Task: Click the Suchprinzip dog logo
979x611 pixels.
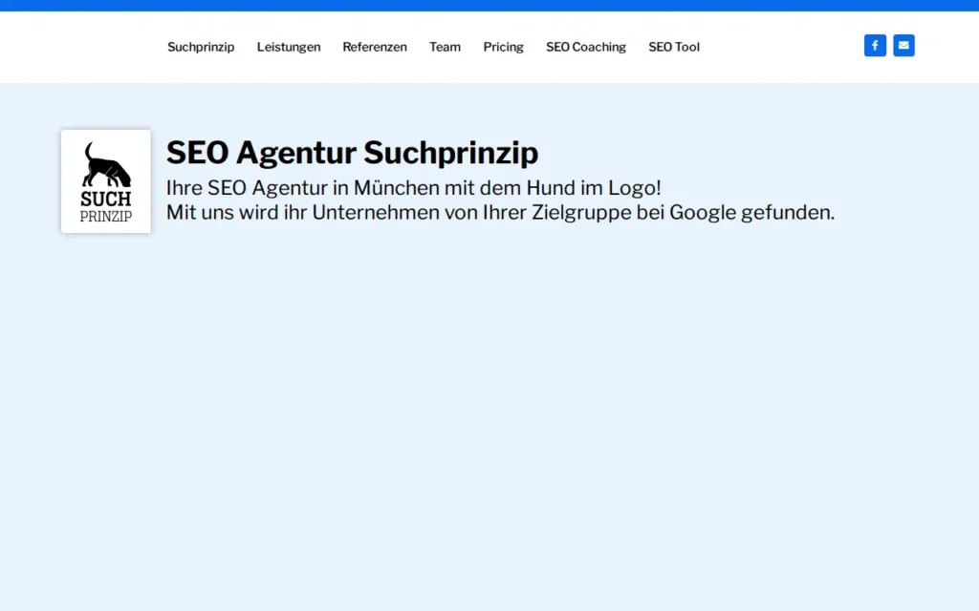Action: pos(105,181)
